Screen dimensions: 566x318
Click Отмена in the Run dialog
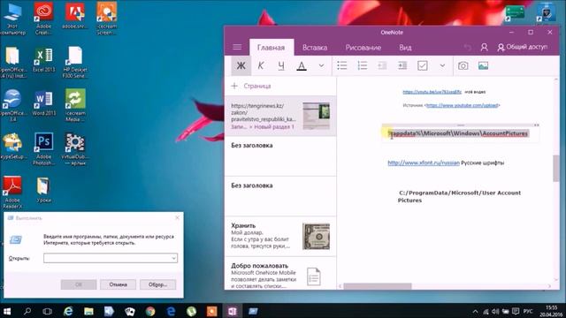click(118, 284)
